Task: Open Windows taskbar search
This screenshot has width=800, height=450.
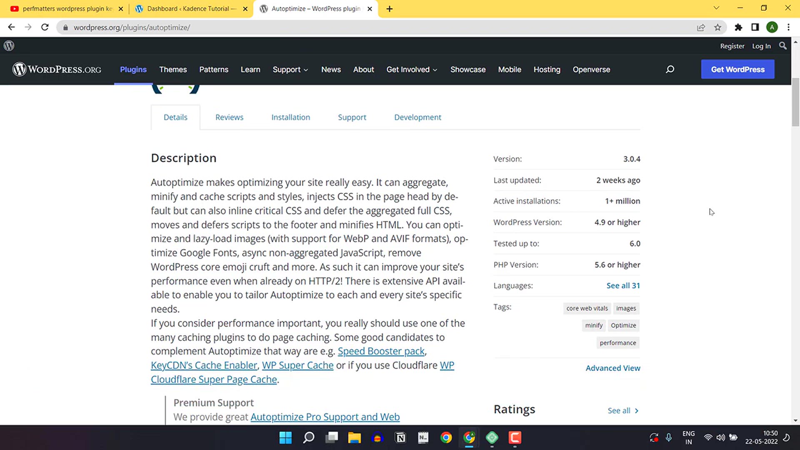Action: click(309, 437)
